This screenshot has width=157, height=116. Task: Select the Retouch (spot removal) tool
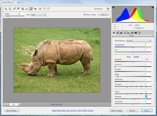(x=31, y=9)
